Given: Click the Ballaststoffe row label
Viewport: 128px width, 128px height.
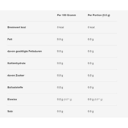Looking at the screenshot, I should 15,87.
